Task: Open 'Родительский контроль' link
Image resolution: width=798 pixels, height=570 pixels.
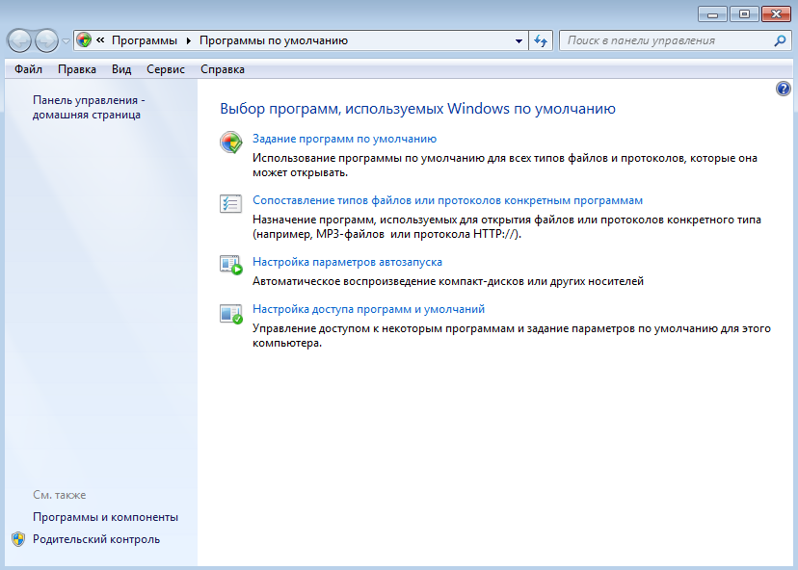Action: click(x=96, y=539)
